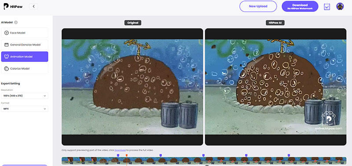Click the Download No HitPaw Watermark button
The height and width of the screenshot is (166, 352).
(300, 6)
